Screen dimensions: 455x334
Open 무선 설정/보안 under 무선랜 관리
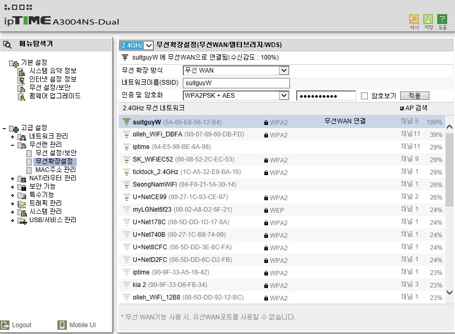tap(56, 153)
